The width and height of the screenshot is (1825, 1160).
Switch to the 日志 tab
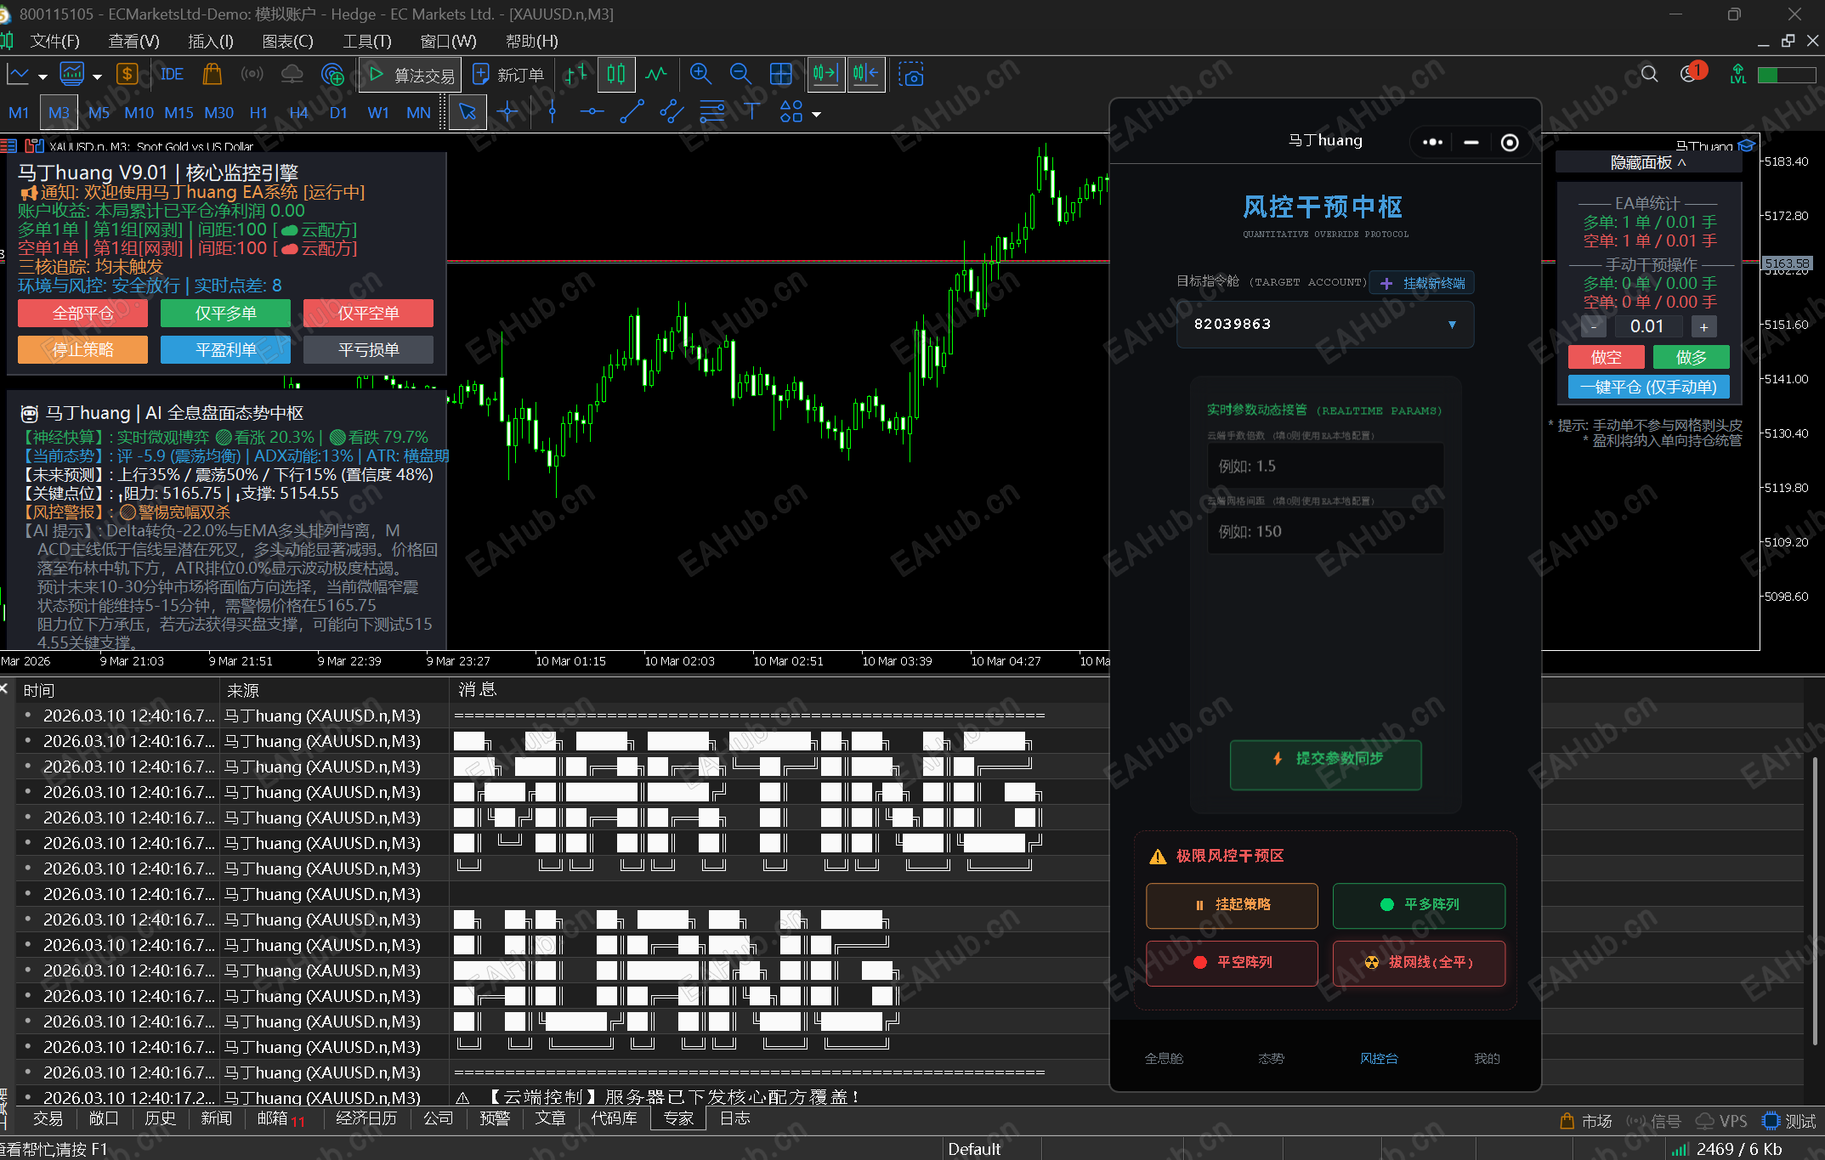point(734,1118)
